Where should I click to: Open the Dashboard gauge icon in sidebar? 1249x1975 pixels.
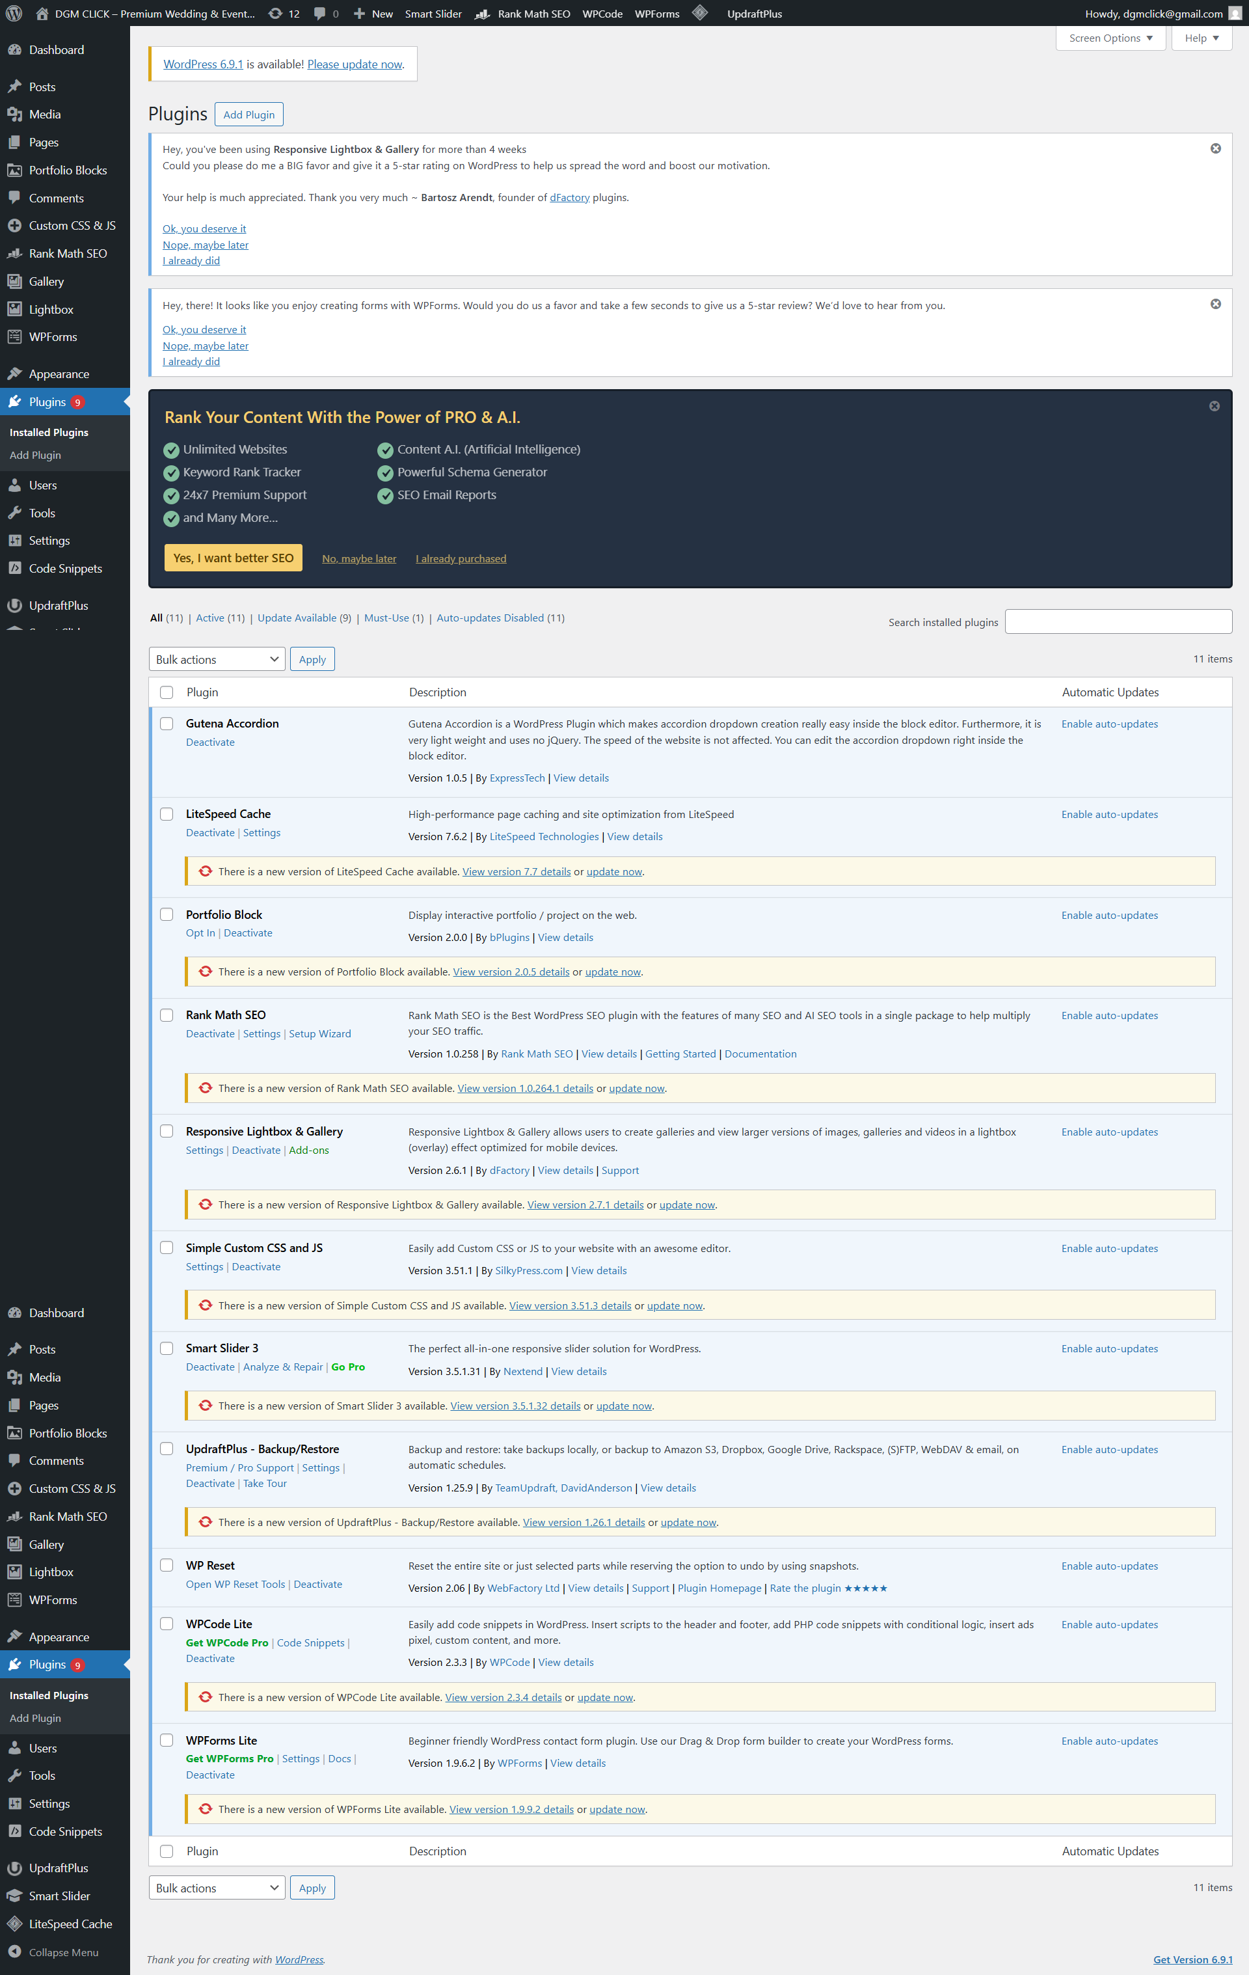(14, 50)
